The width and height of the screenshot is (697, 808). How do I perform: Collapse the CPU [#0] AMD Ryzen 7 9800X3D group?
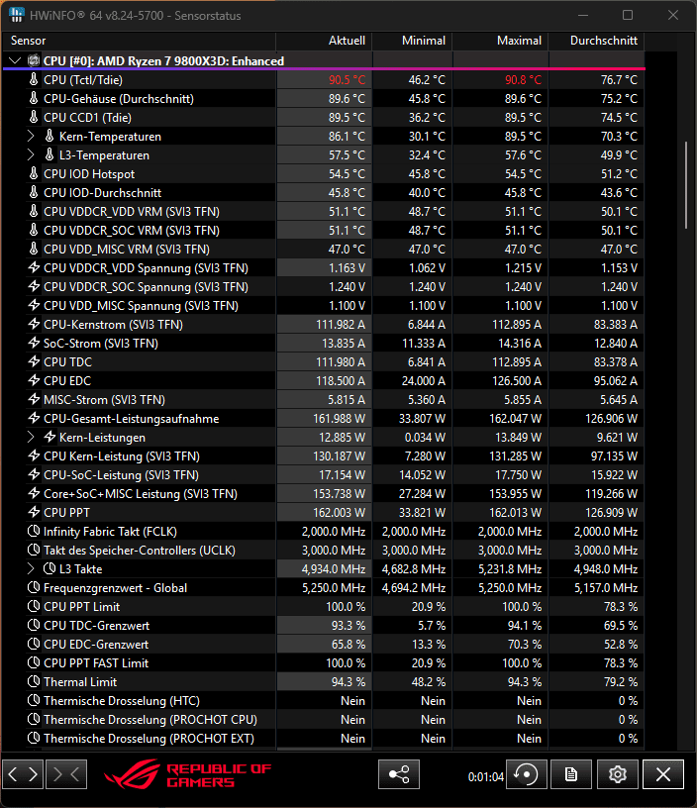[15, 60]
